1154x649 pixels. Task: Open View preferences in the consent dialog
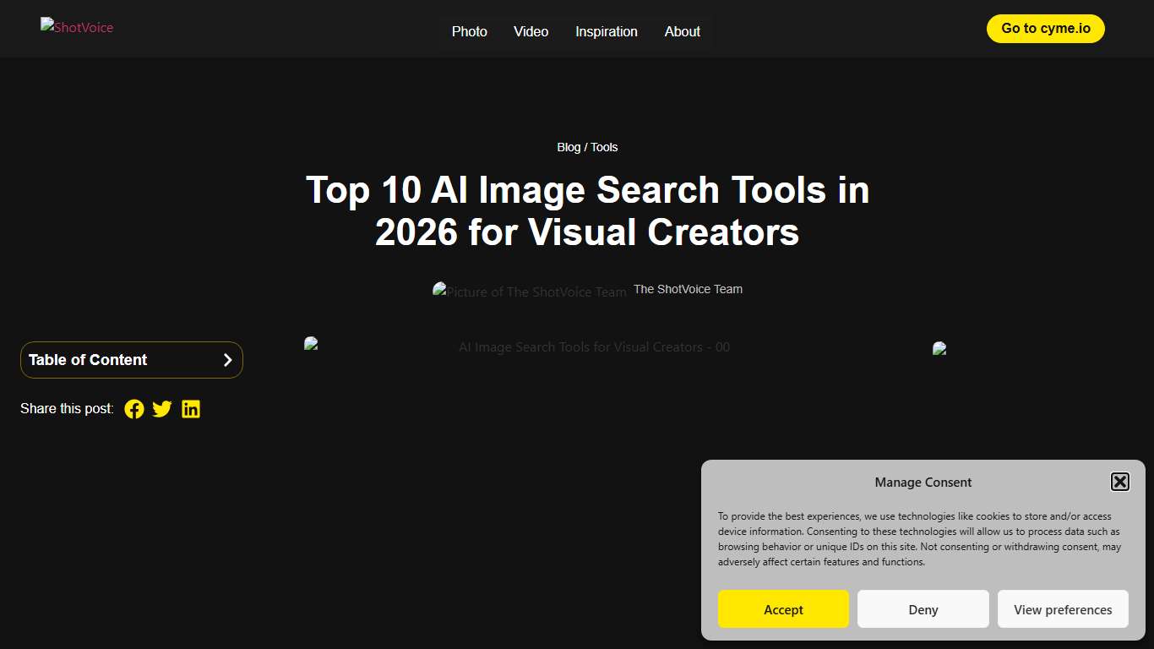(x=1063, y=608)
